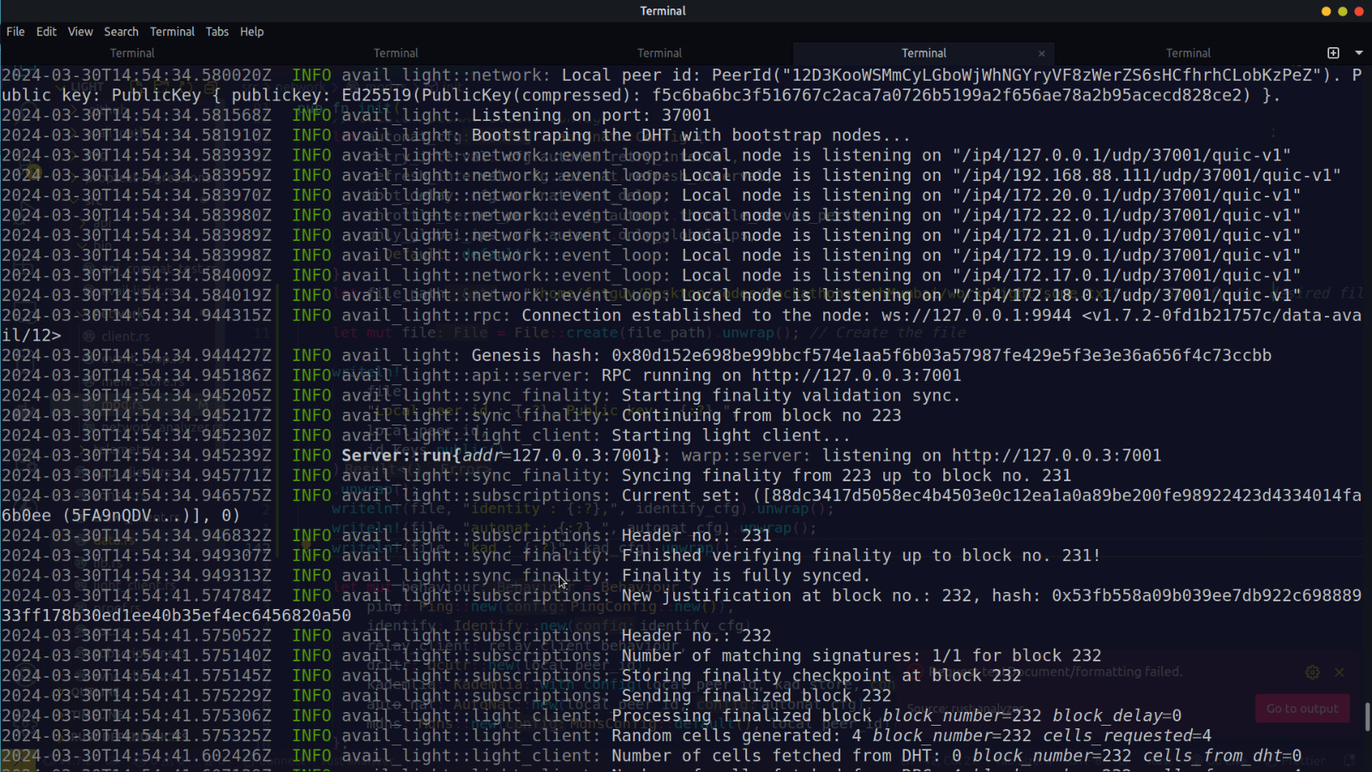Switch to the last Terminal tab
Viewport: 1372px width, 772px height.
1188,53
